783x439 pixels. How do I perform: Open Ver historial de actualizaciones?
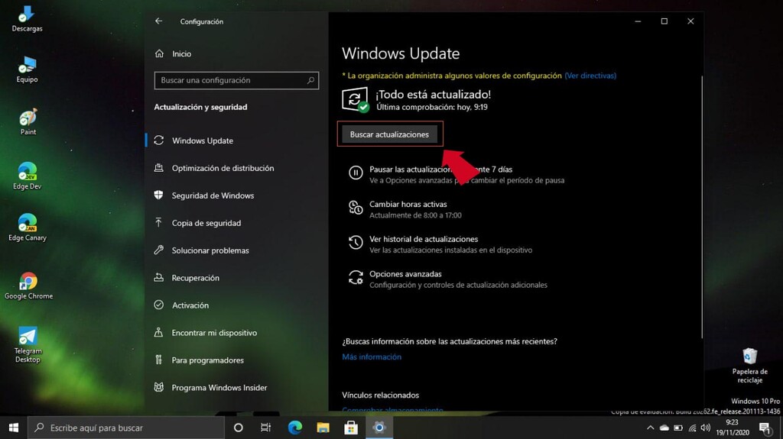point(424,239)
